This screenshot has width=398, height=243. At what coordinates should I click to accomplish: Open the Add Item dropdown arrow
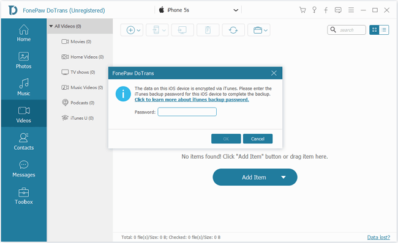pos(283,177)
